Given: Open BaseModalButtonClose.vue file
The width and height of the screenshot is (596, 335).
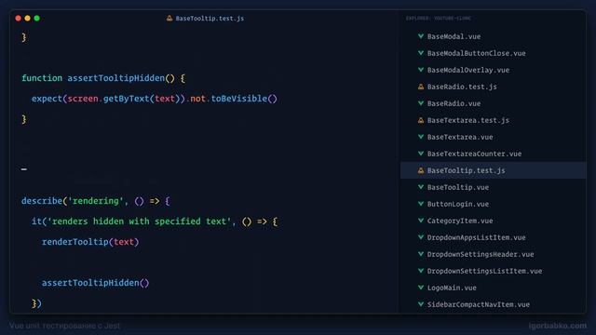Looking at the screenshot, I should point(476,53).
